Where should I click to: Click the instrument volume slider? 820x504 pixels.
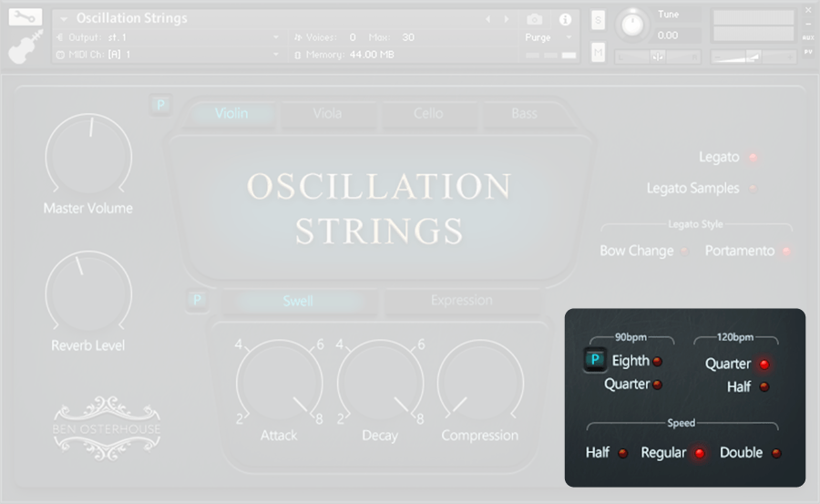tap(753, 57)
